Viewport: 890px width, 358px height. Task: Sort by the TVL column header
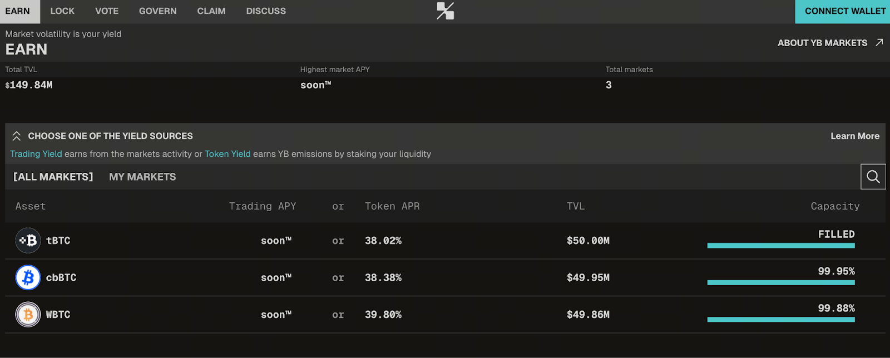tap(575, 206)
